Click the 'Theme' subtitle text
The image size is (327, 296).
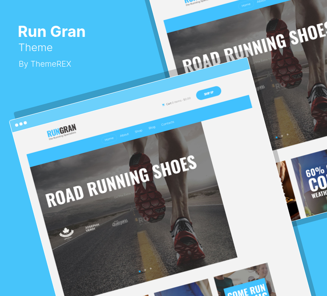(x=36, y=48)
